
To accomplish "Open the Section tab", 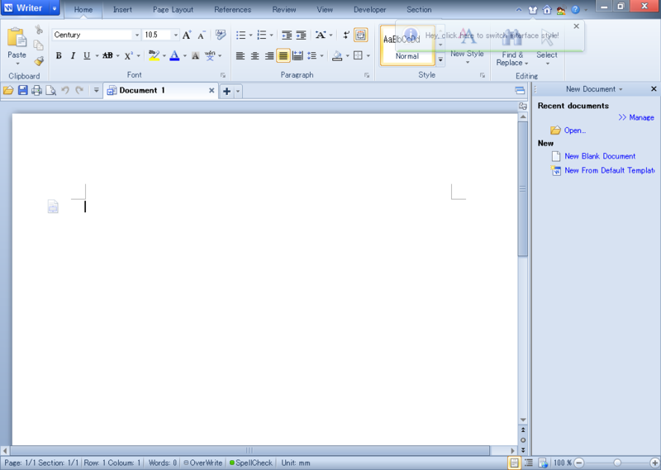I will coord(419,9).
